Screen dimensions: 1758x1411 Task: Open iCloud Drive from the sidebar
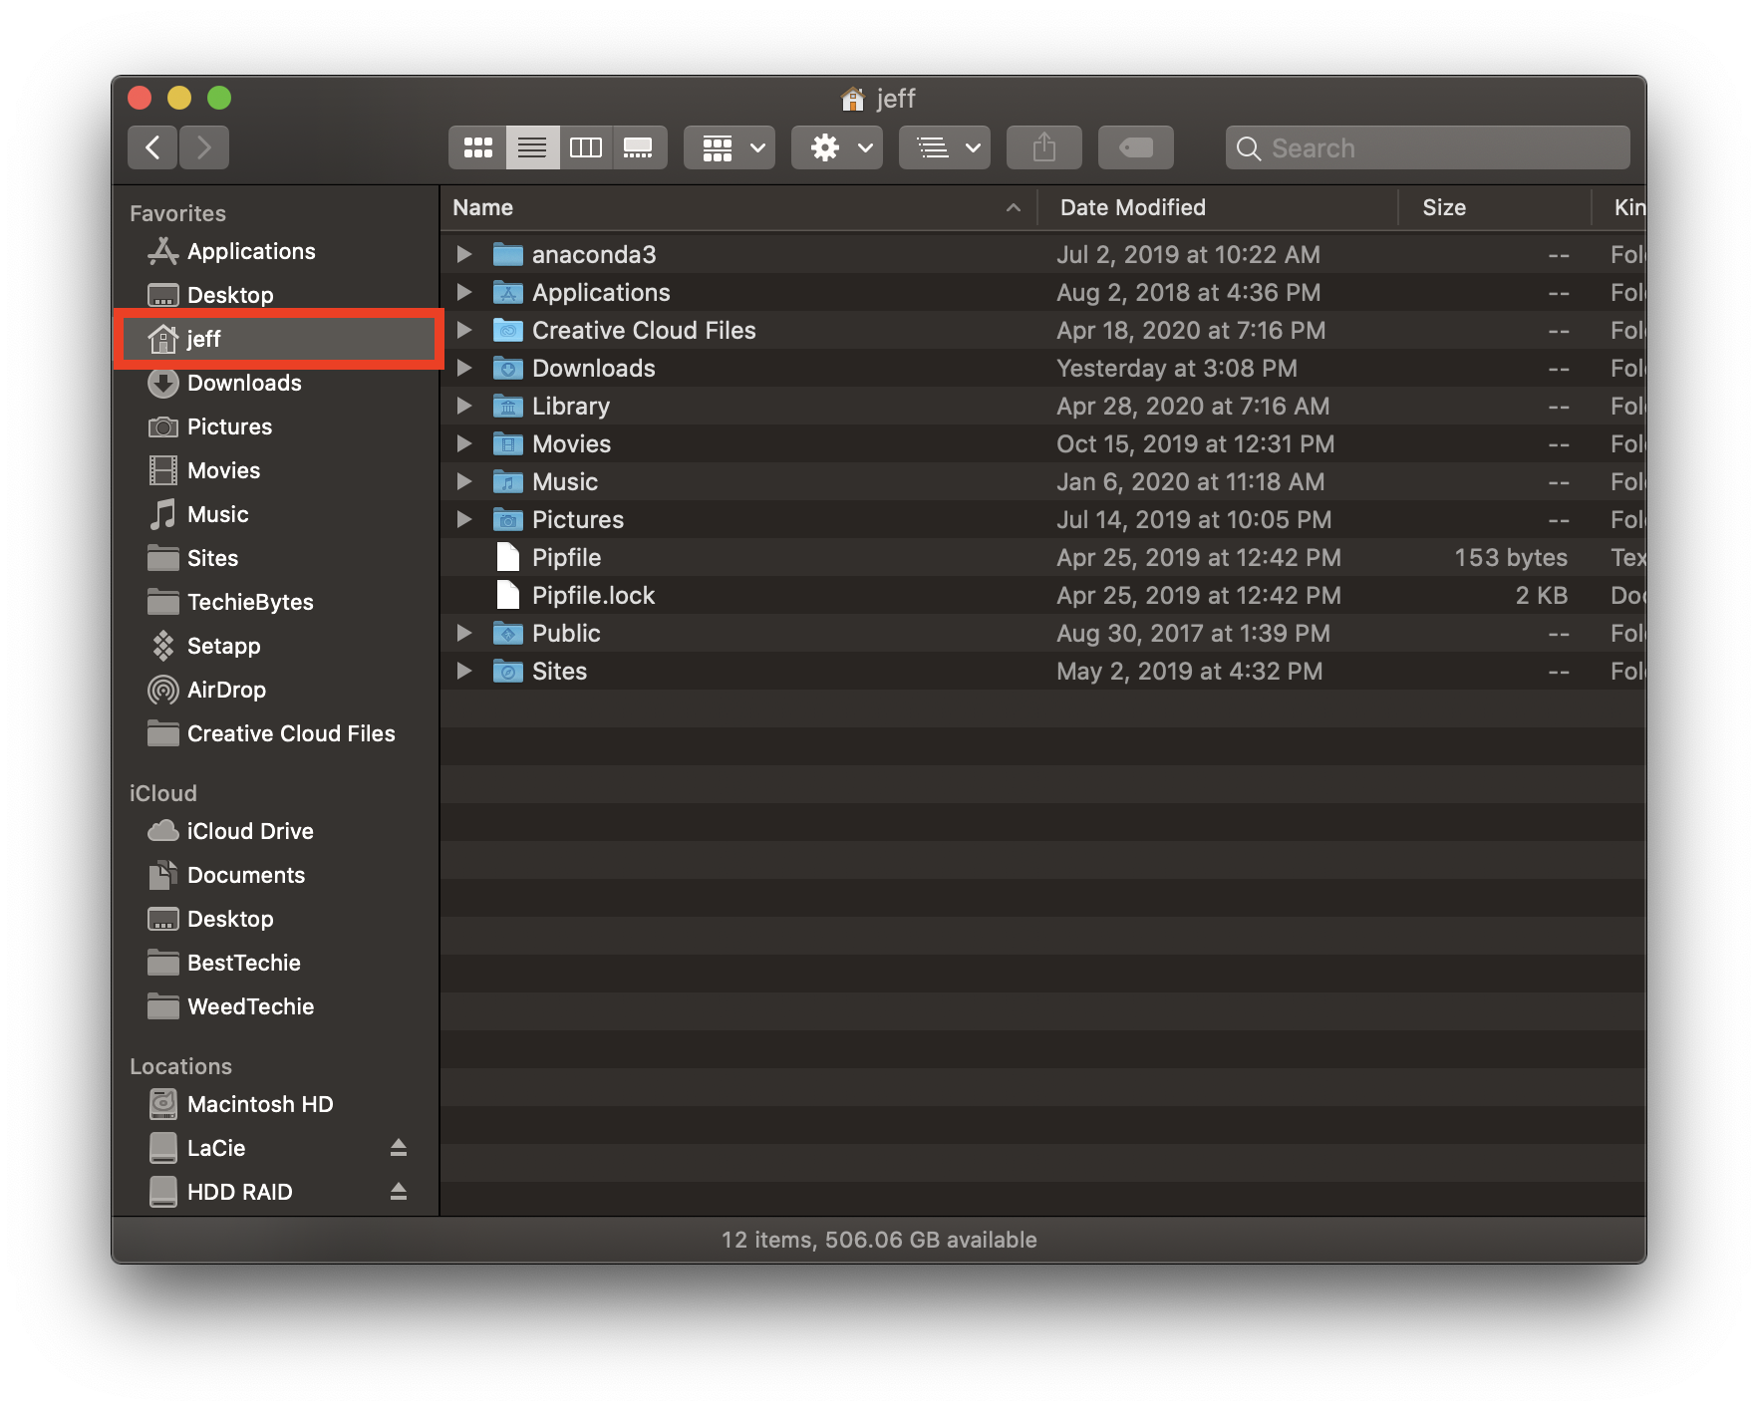click(249, 831)
